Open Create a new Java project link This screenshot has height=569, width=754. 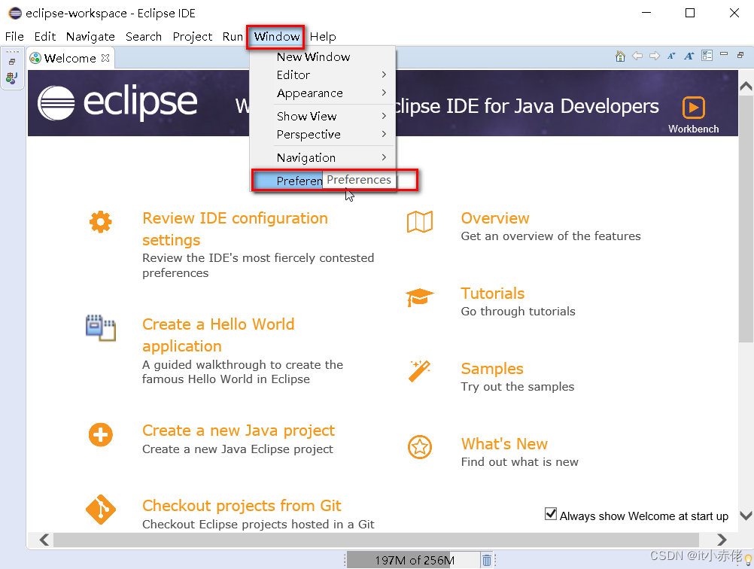[x=239, y=431]
